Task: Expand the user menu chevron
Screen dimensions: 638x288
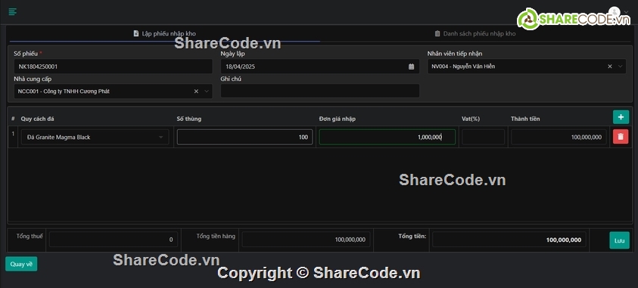Action: coord(626,12)
